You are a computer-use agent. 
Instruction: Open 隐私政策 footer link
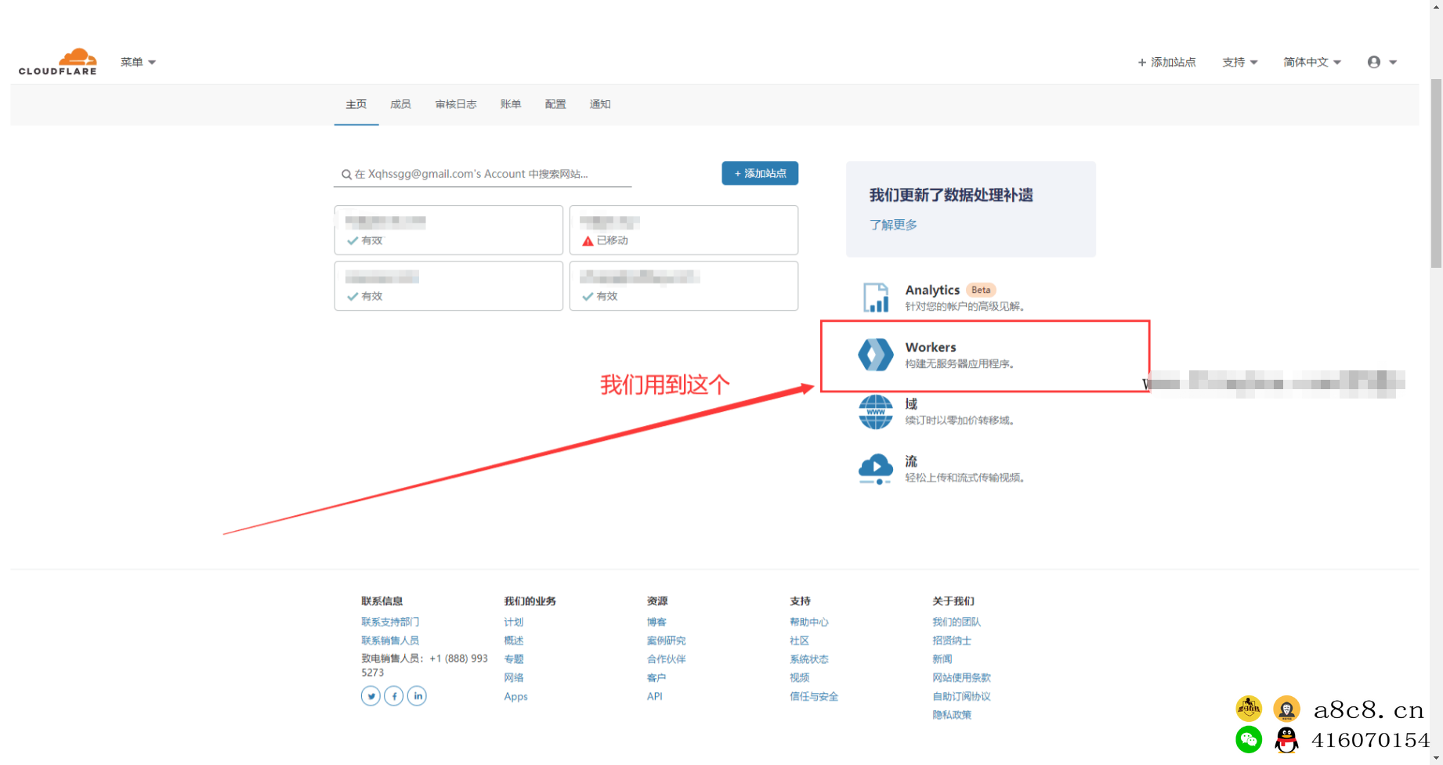coord(952,714)
